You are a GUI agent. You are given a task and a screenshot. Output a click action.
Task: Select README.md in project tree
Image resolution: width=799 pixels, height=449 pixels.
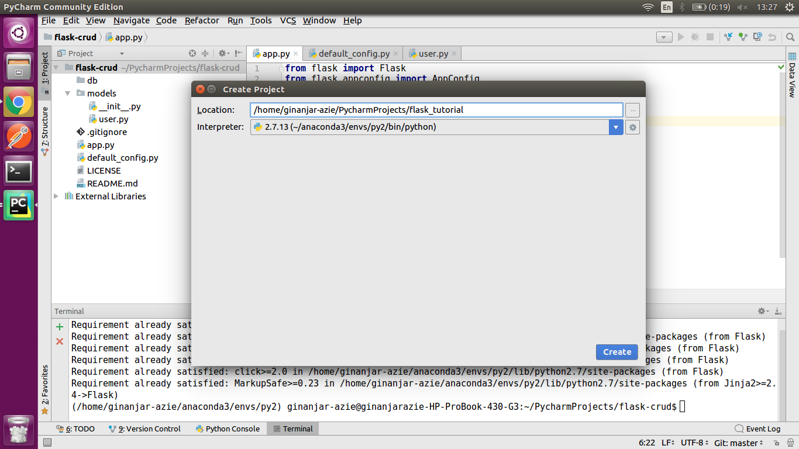112,184
